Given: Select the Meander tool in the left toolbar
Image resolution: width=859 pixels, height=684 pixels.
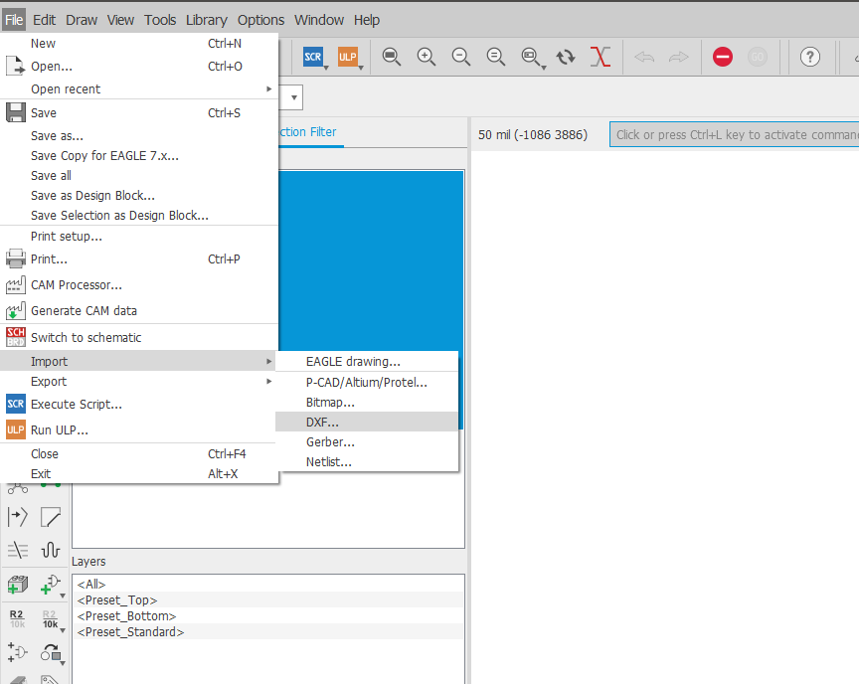Looking at the screenshot, I should (49, 549).
